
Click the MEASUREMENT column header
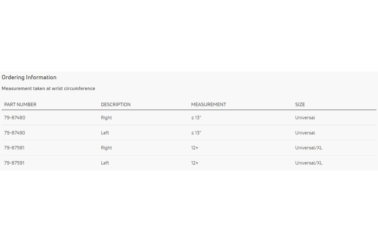(209, 105)
